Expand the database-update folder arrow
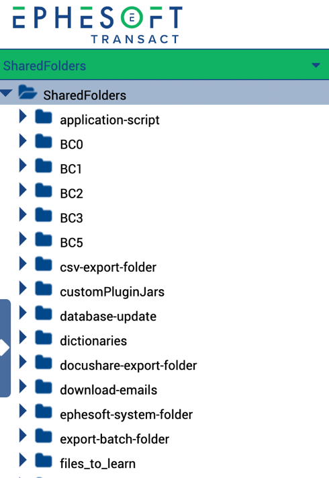This screenshot has height=478, width=329. [23, 313]
